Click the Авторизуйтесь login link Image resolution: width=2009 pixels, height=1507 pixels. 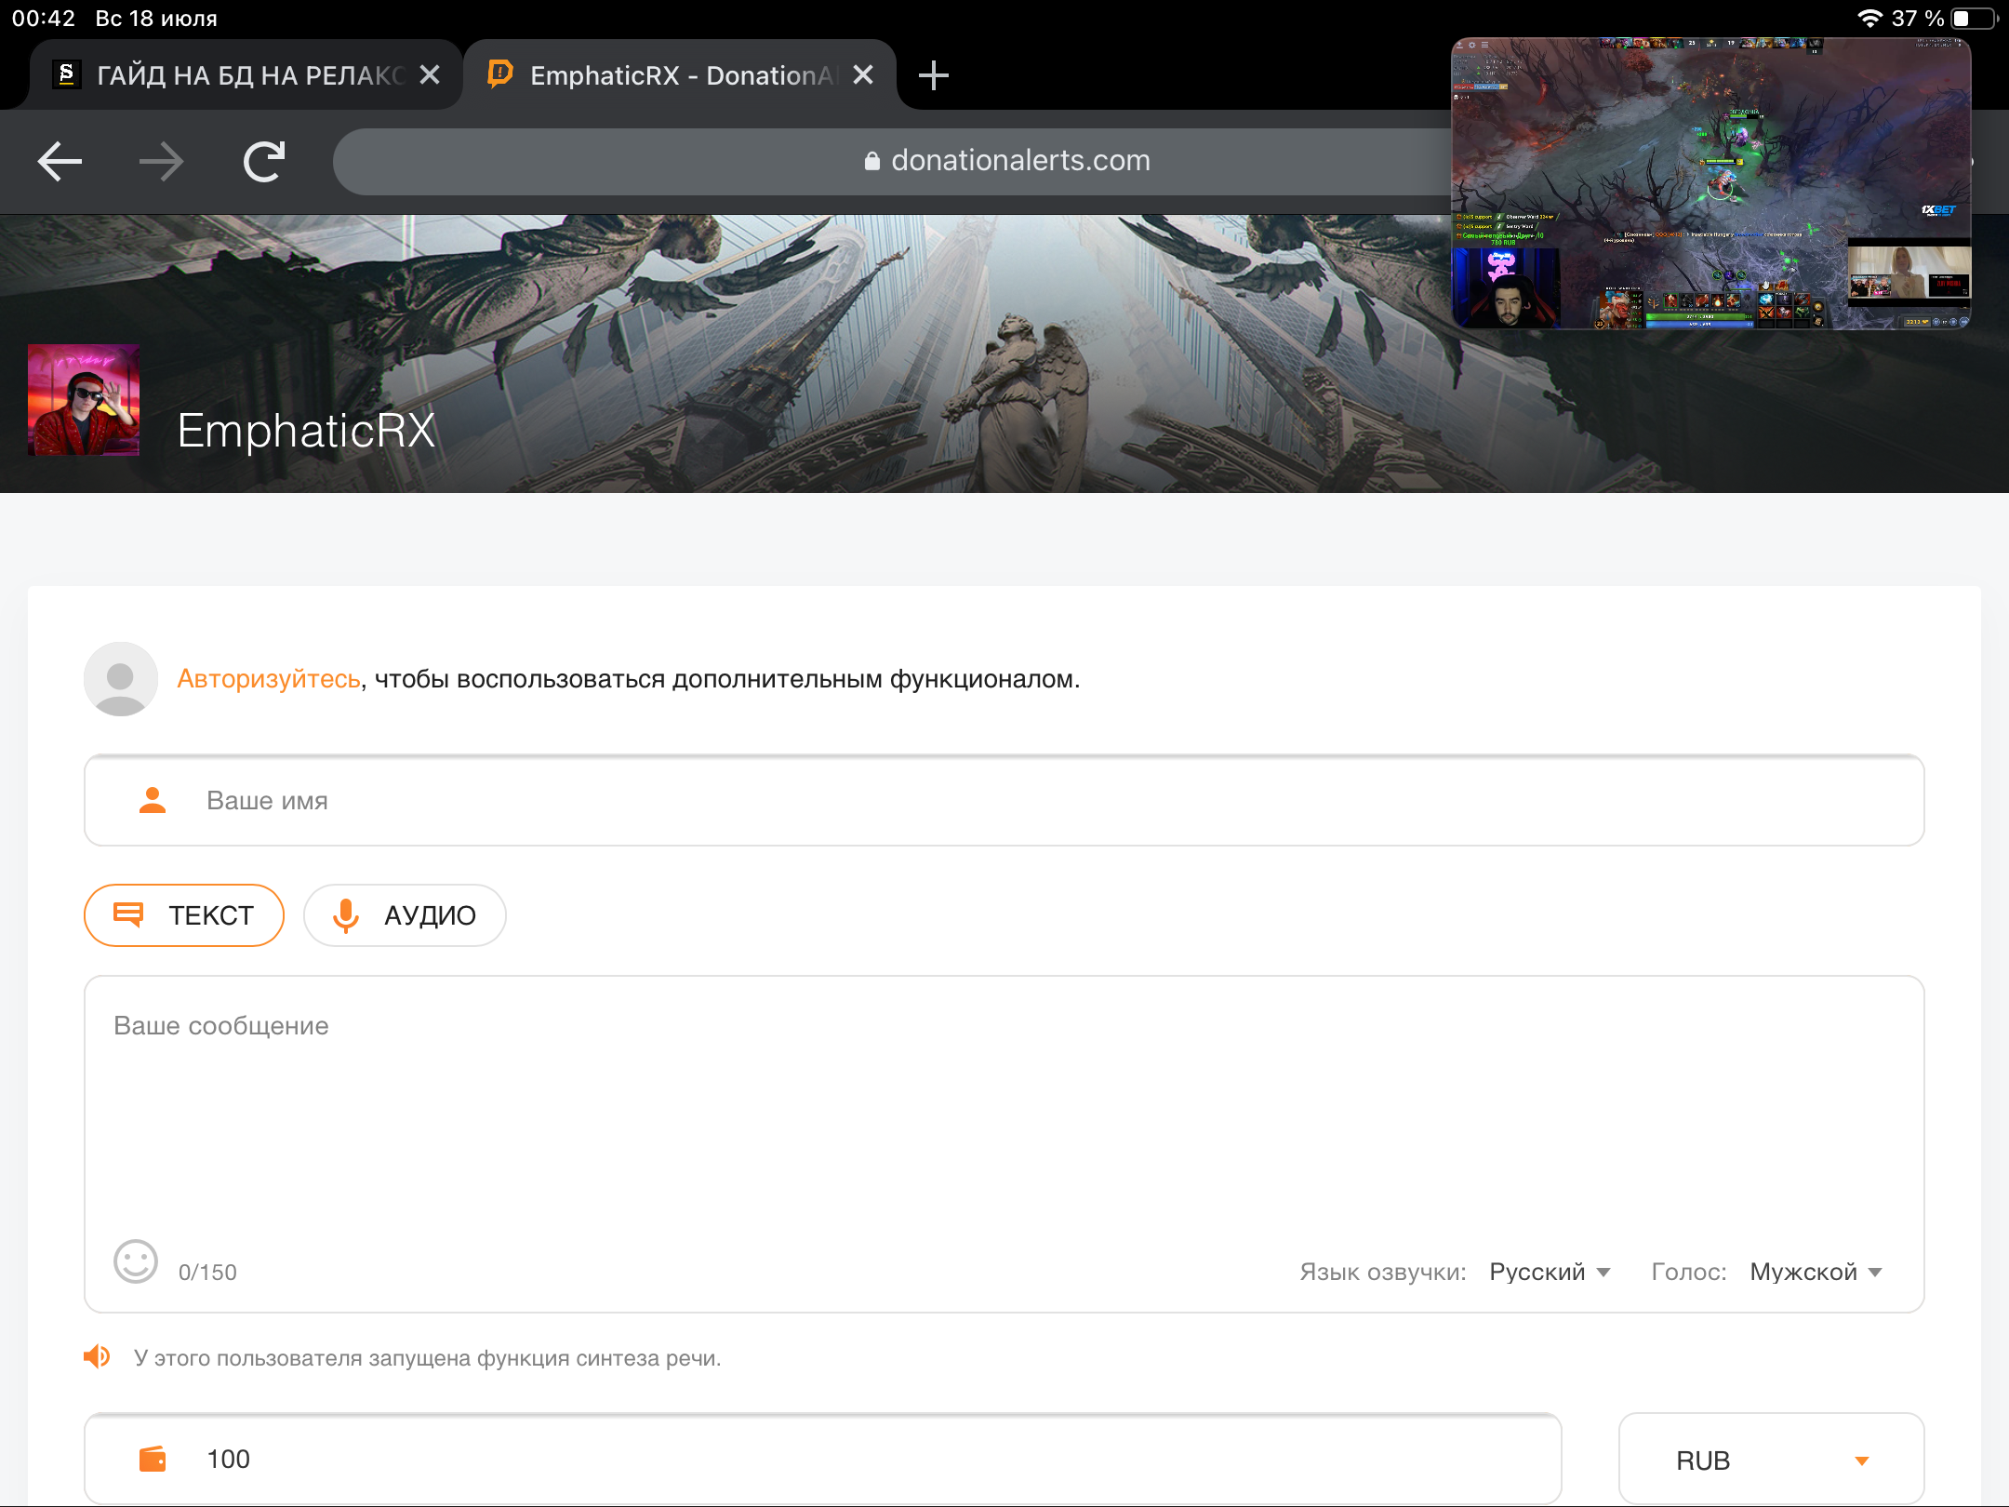pyautogui.click(x=269, y=679)
